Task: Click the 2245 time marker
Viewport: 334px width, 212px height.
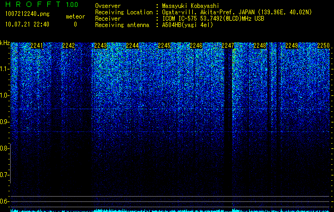Action: click(164, 46)
